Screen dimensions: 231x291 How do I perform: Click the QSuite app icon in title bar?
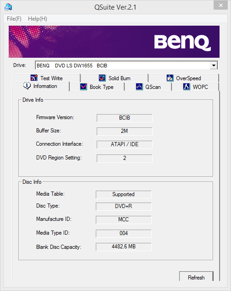pos(8,7)
